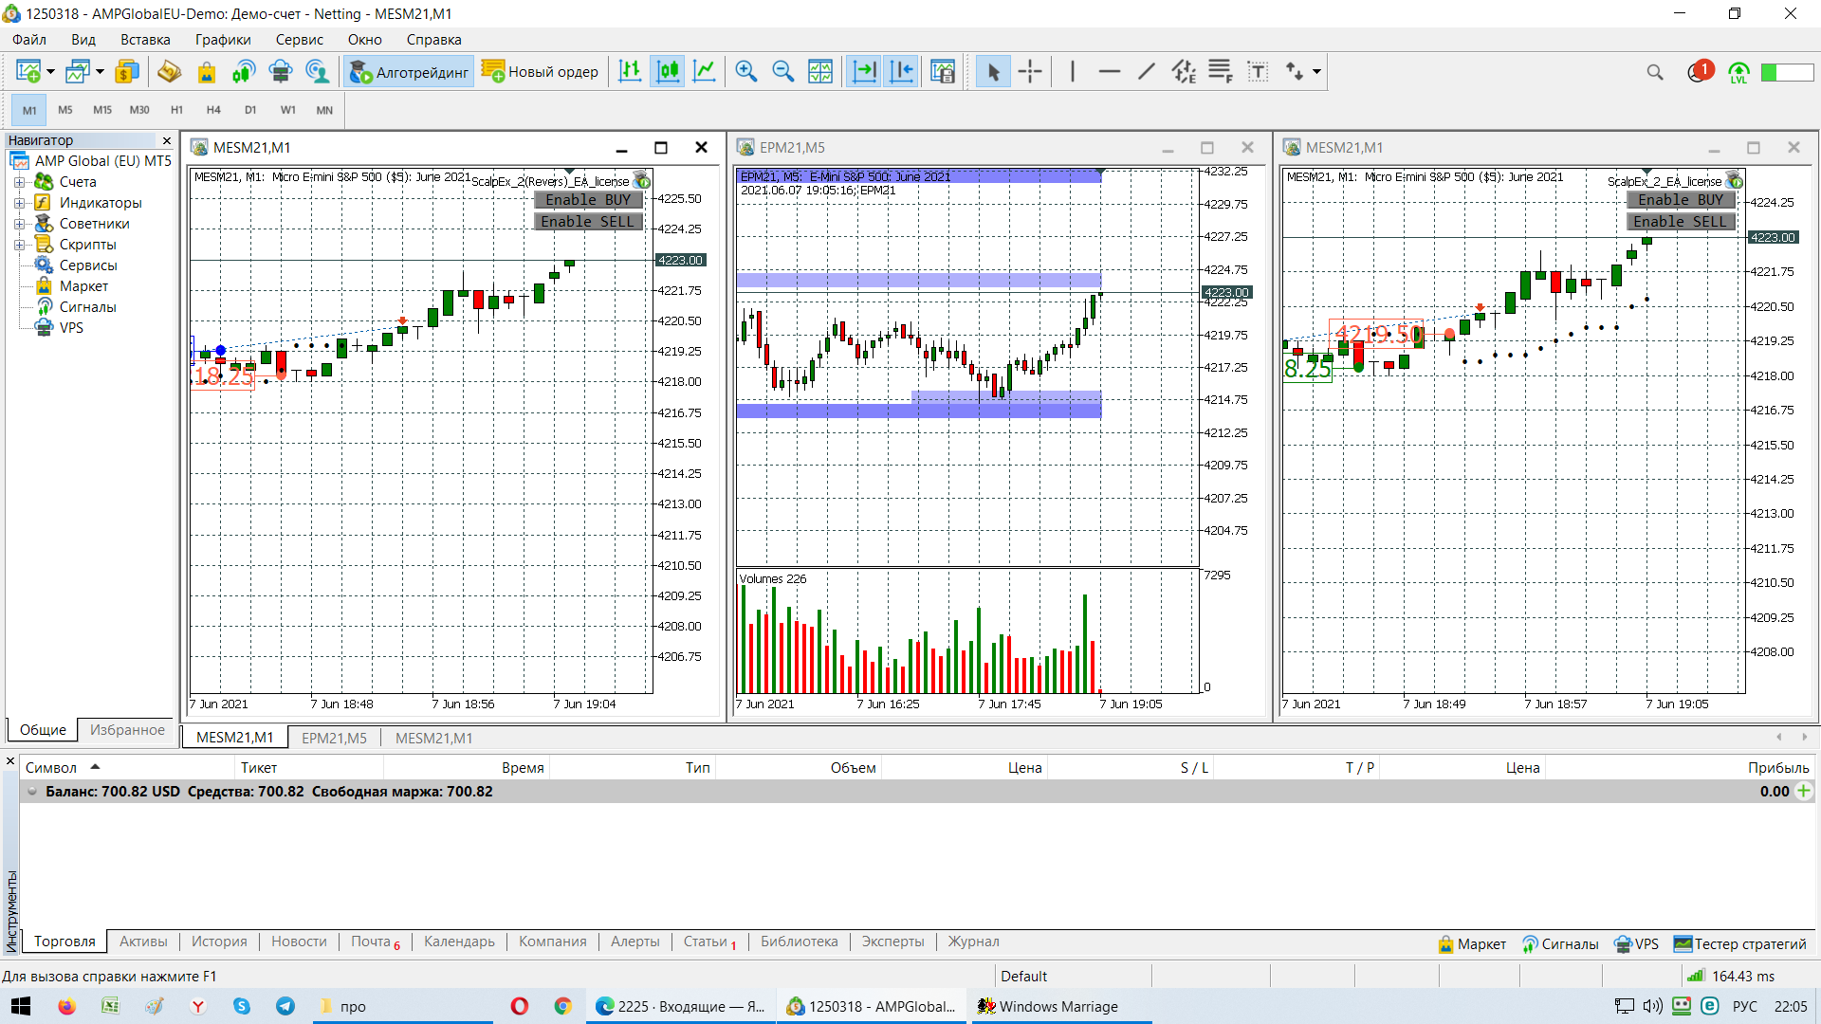Click the Новый ордер button
Image resolution: width=1821 pixels, height=1024 pixels.
click(540, 72)
